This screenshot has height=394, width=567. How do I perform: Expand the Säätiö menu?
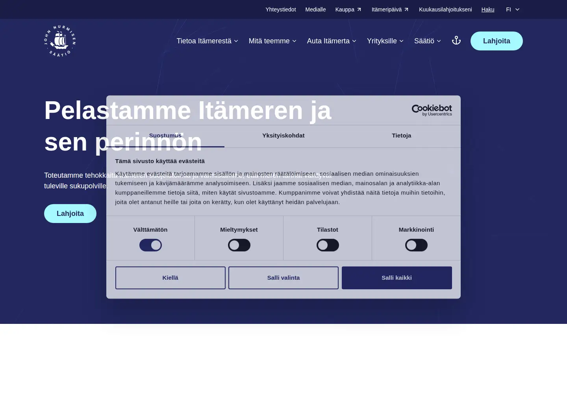pos(428,41)
